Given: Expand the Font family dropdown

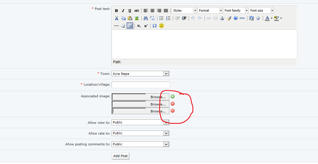Looking at the screenshot, I should click(236, 11).
